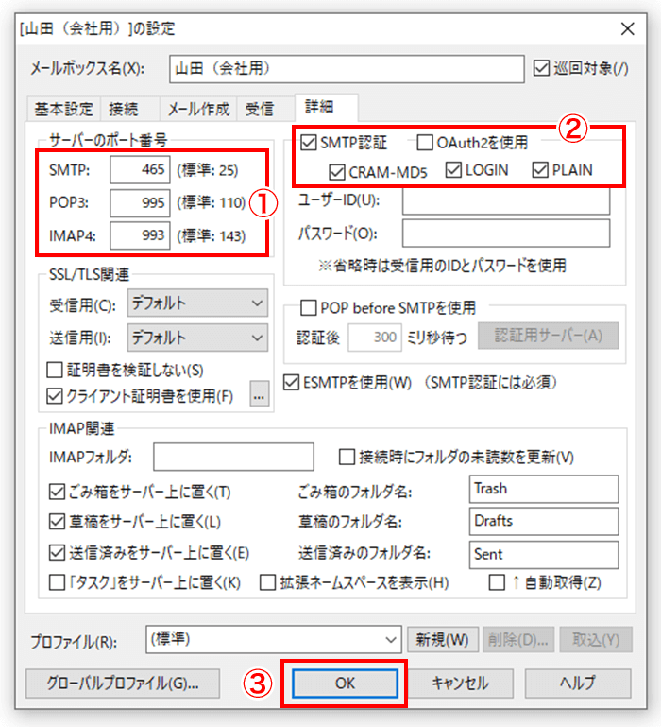Open the メール作成 tab
The width and height of the screenshot is (661, 727).
(x=198, y=109)
